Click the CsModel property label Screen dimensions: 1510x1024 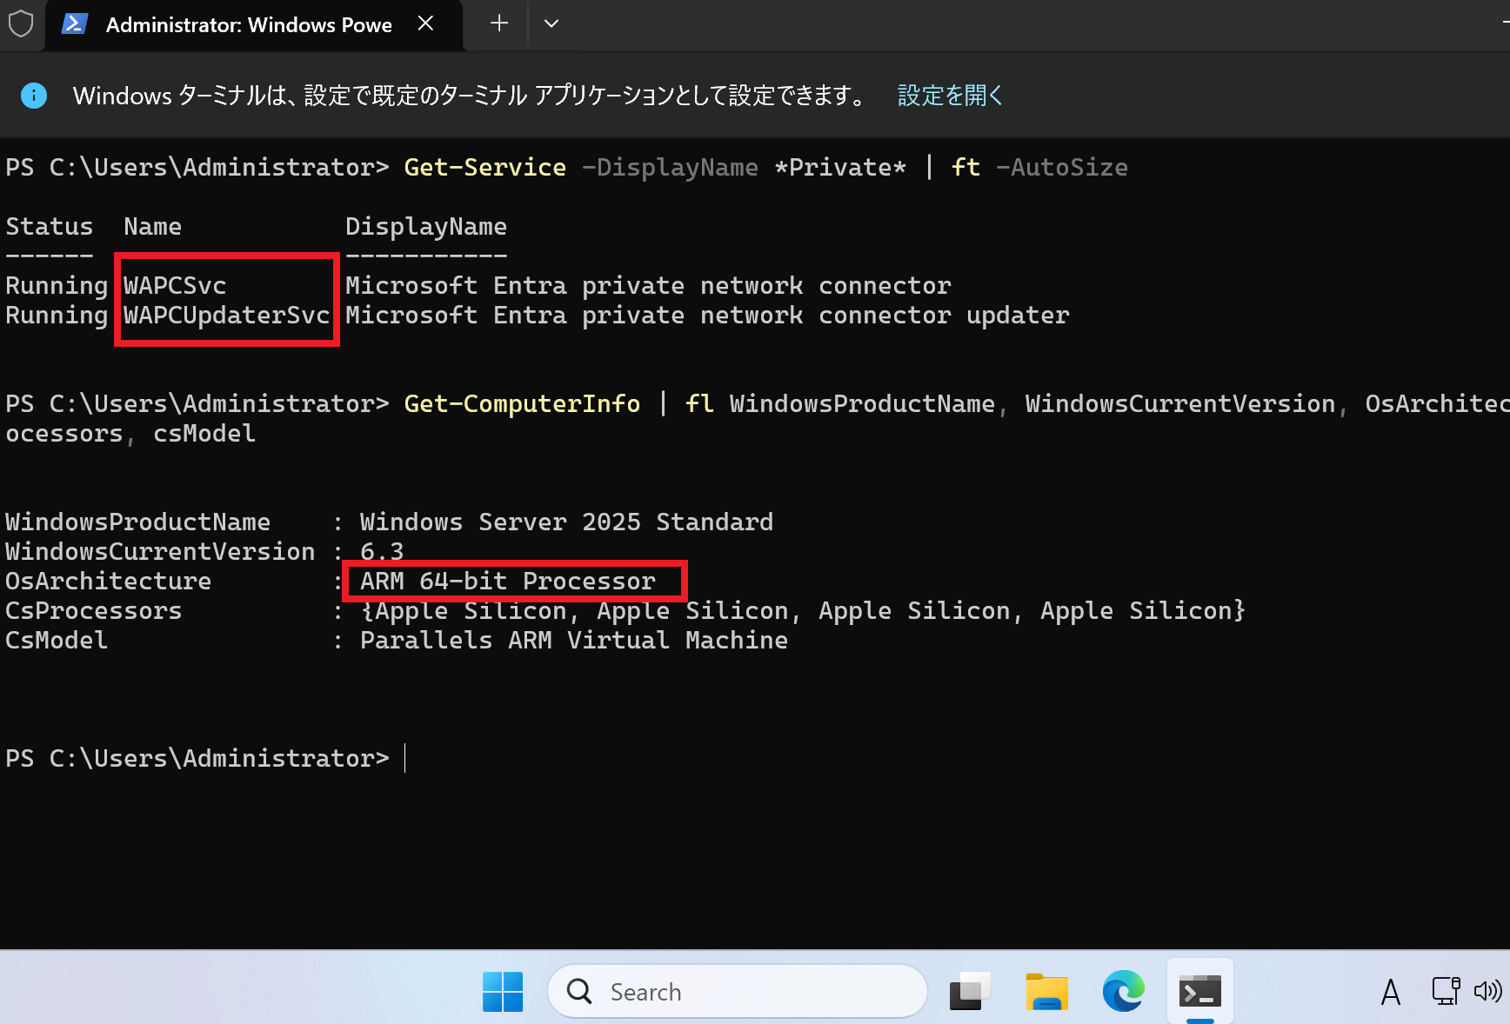(57, 641)
